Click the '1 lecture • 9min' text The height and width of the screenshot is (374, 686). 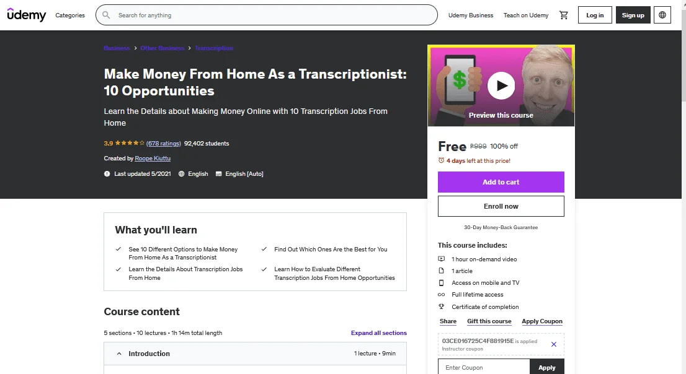click(x=375, y=353)
